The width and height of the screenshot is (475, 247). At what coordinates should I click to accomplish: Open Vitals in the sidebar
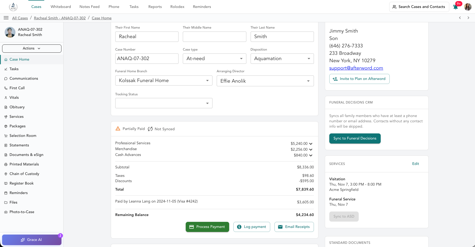(32, 97)
